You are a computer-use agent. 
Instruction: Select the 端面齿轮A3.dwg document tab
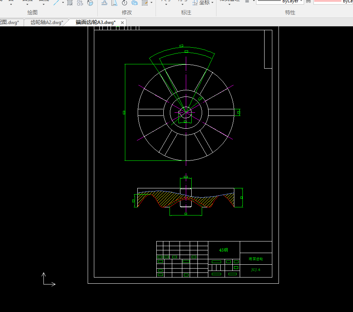click(x=95, y=22)
